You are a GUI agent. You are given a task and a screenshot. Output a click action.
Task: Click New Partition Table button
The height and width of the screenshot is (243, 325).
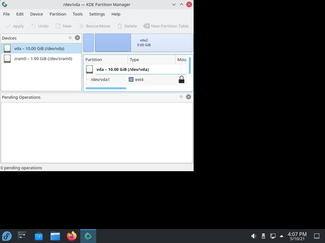pos(166,26)
